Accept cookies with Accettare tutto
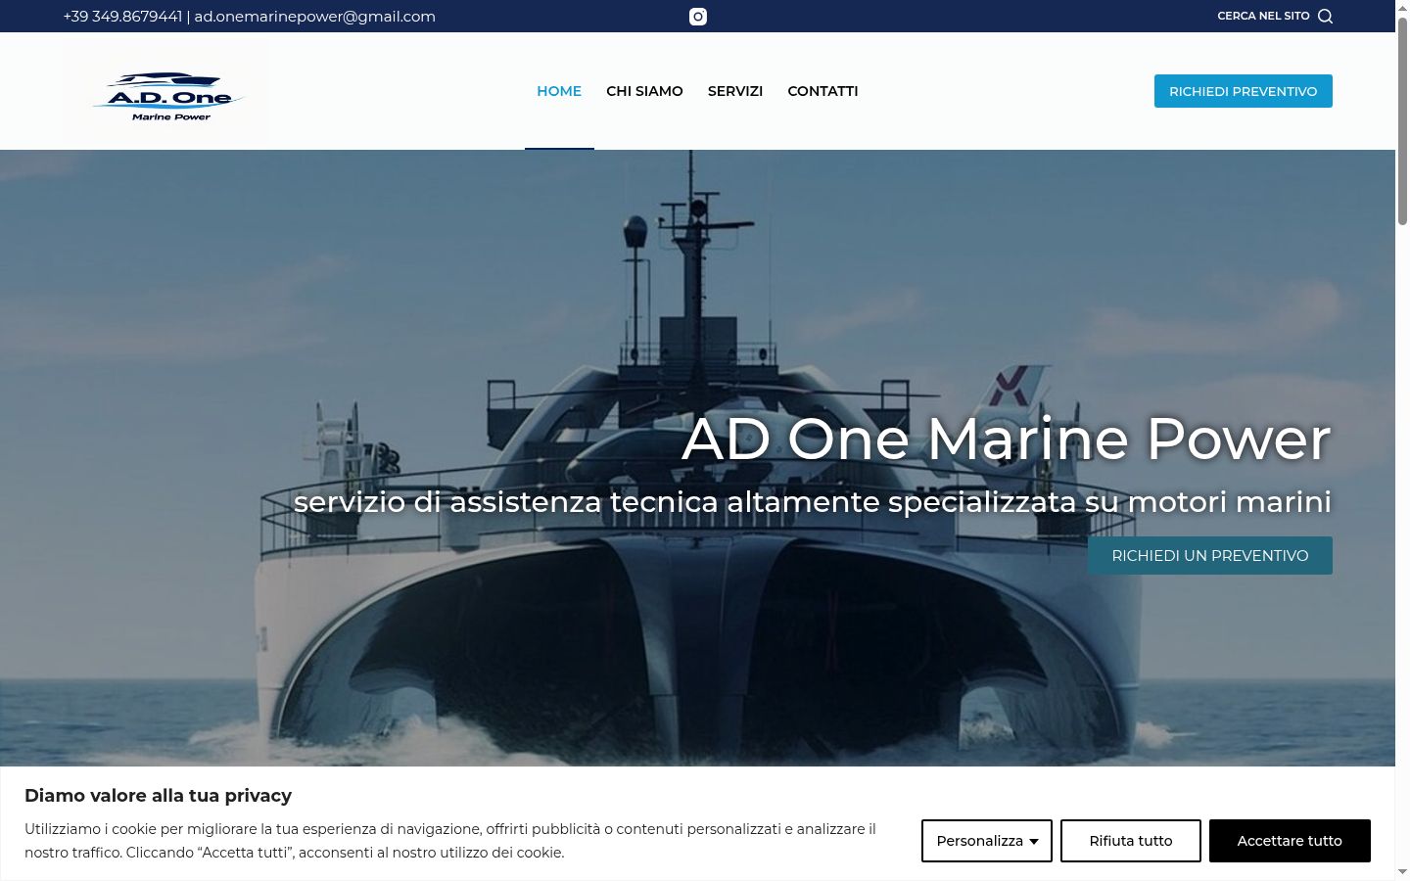Screen dimensions: 1410x881 coord(1290,841)
